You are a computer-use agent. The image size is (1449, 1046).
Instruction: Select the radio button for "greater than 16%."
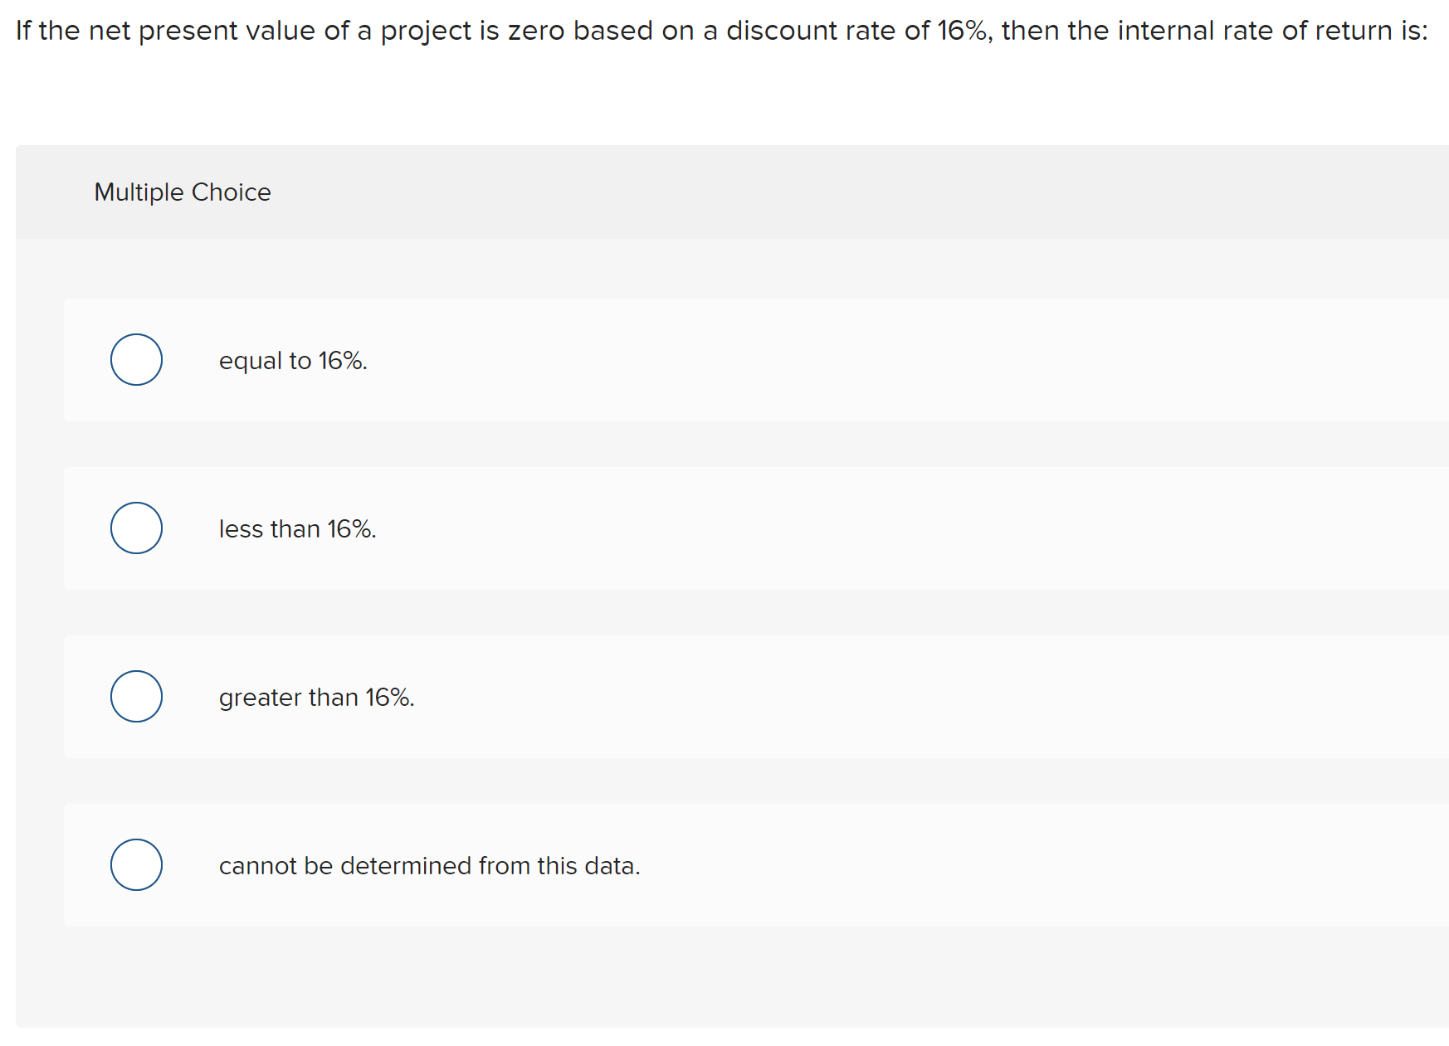pyautogui.click(x=136, y=697)
